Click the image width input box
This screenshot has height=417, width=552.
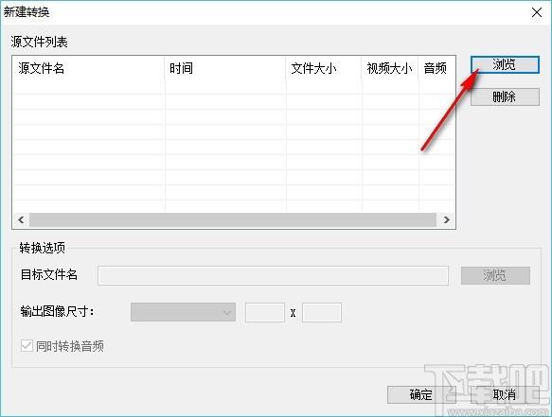[265, 312]
